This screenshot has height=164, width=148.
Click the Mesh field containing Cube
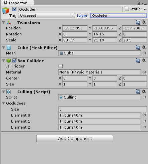click(99, 53)
